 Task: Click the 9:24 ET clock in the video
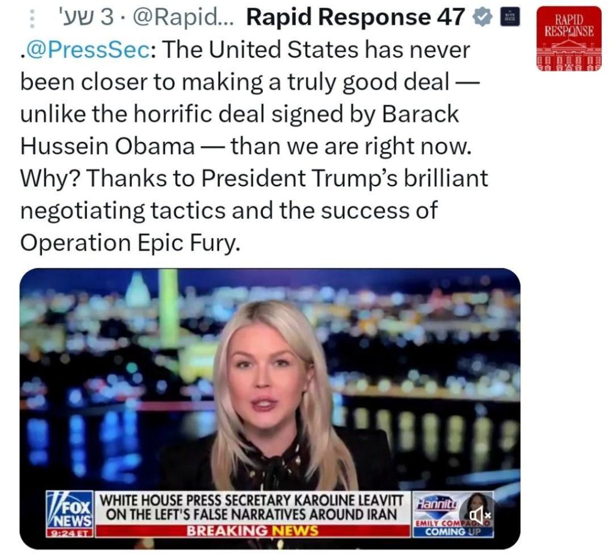[71, 533]
